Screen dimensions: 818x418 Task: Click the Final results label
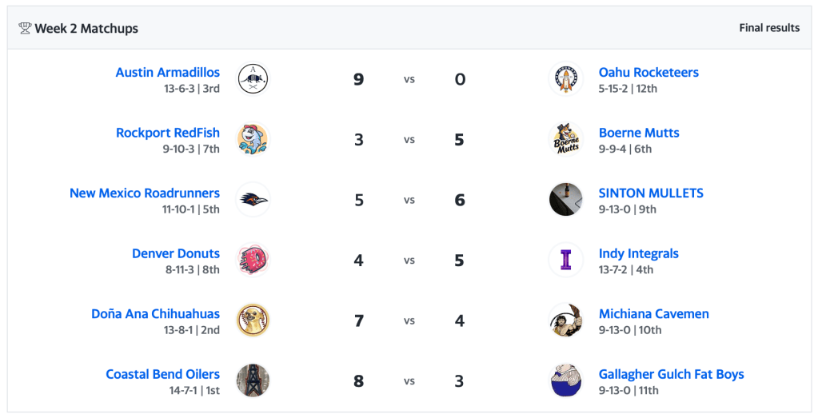[768, 28]
